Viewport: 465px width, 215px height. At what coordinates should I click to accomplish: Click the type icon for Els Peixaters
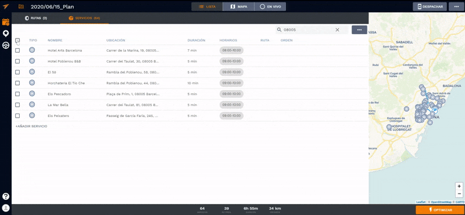point(32,116)
